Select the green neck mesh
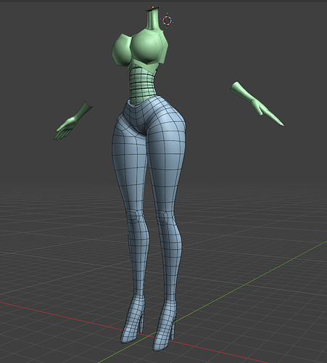327x363 pixels. [x=152, y=19]
